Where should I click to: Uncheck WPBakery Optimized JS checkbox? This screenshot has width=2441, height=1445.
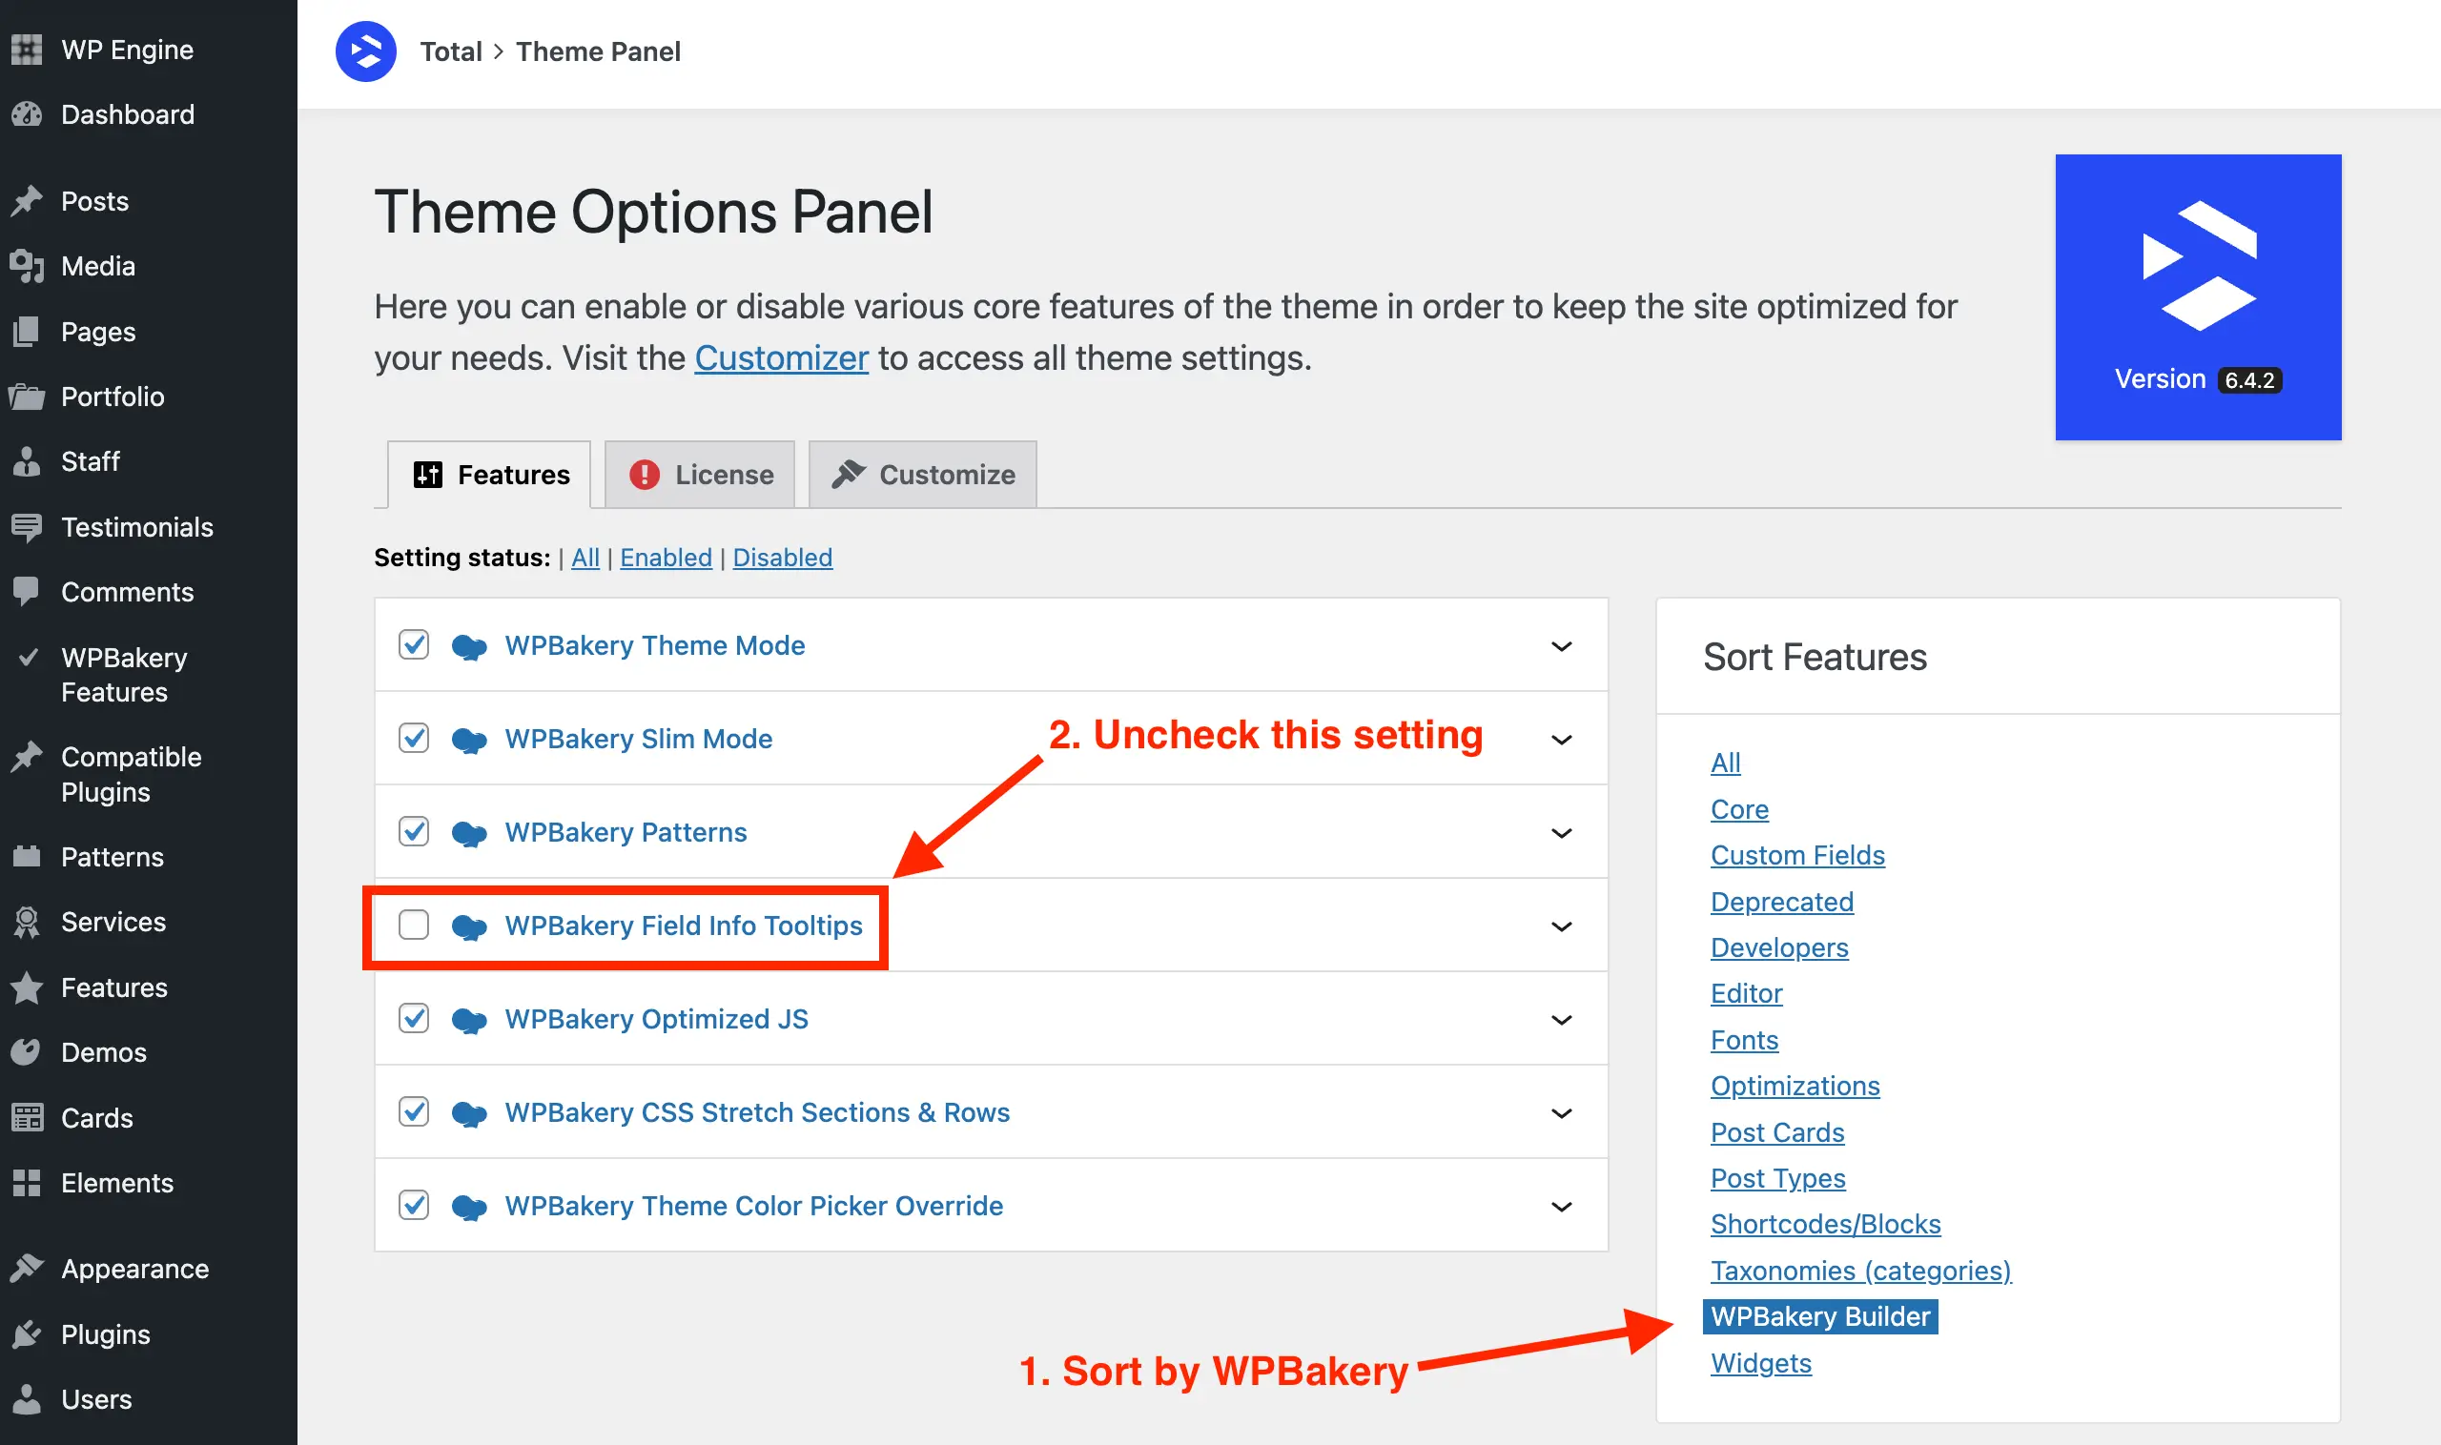point(414,1019)
